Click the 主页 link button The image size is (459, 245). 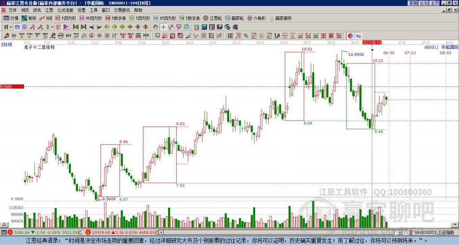[434, 3]
